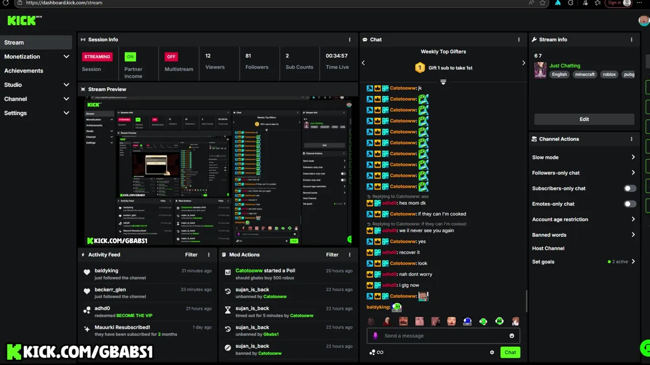Select the first quick emote face
Screen dimensions: 650x365
point(371,321)
